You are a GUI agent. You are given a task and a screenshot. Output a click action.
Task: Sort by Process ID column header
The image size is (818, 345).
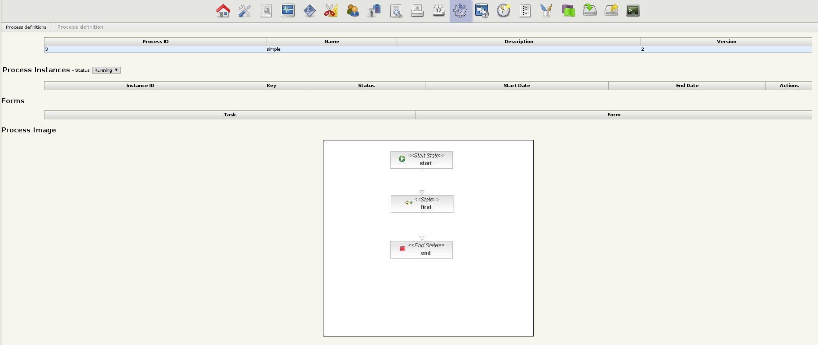(x=155, y=42)
